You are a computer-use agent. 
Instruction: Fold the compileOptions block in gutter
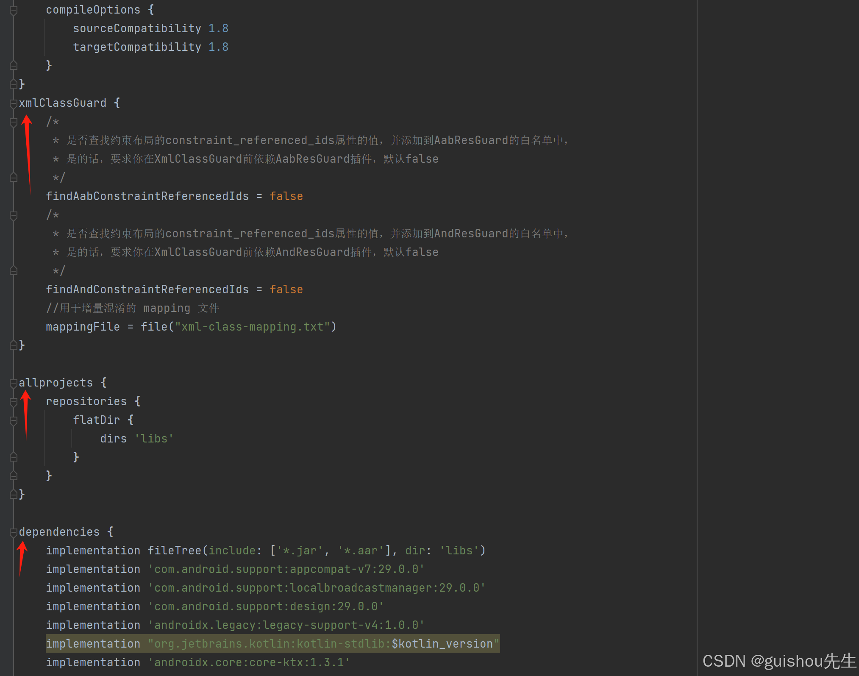[x=13, y=10]
